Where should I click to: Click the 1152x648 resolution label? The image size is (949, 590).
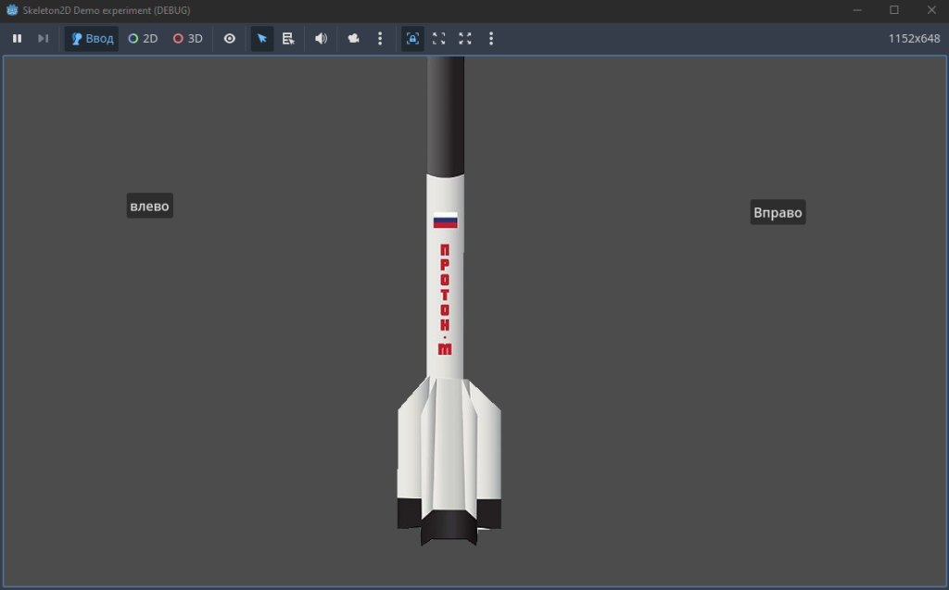point(914,38)
